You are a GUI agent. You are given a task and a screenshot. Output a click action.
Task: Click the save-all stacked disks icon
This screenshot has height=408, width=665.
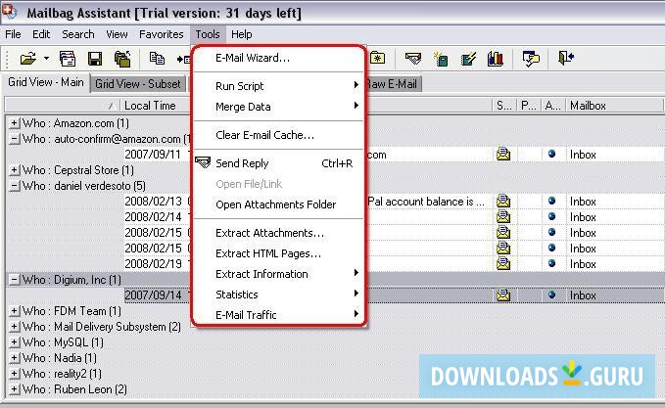tap(122, 59)
